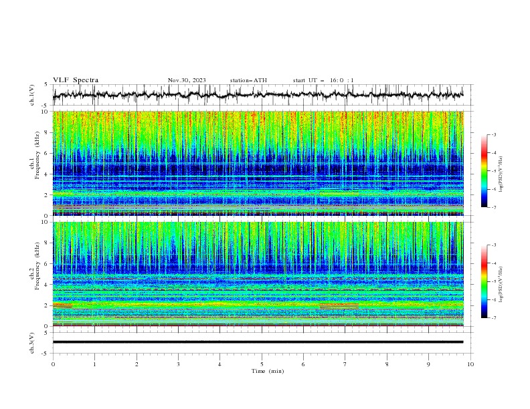Click inside the ch.2 spectrogram panel
The width and height of the screenshot is (530, 409).
pos(258,274)
